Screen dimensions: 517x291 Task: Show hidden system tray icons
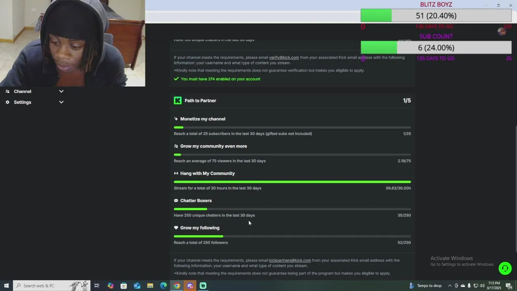450,286
